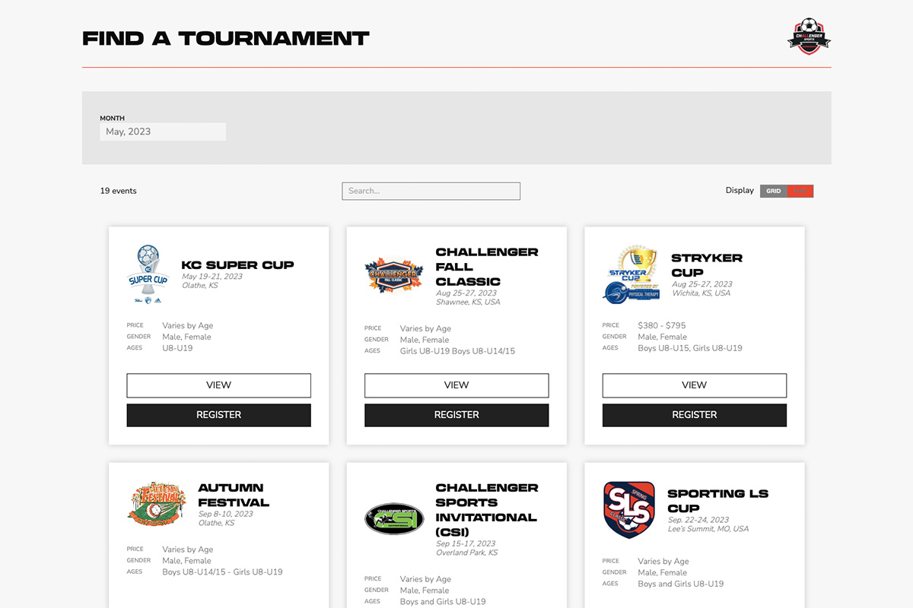View the KC Super Cup details
The height and width of the screenshot is (608, 913).
point(219,385)
